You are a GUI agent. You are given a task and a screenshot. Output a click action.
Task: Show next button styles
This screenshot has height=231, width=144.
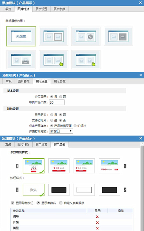[x=125, y=190]
